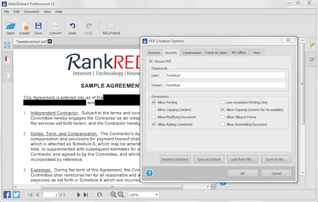This screenshot has width=318, height=202.
Task: Enable Allow Filling in Forms checkbox
Action: coord(223,117)
